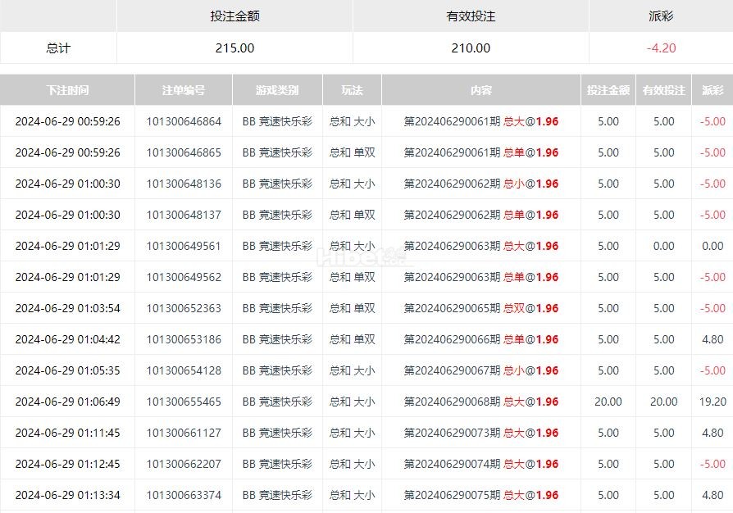Click the 19.20 payout value

tap(713, 402)
